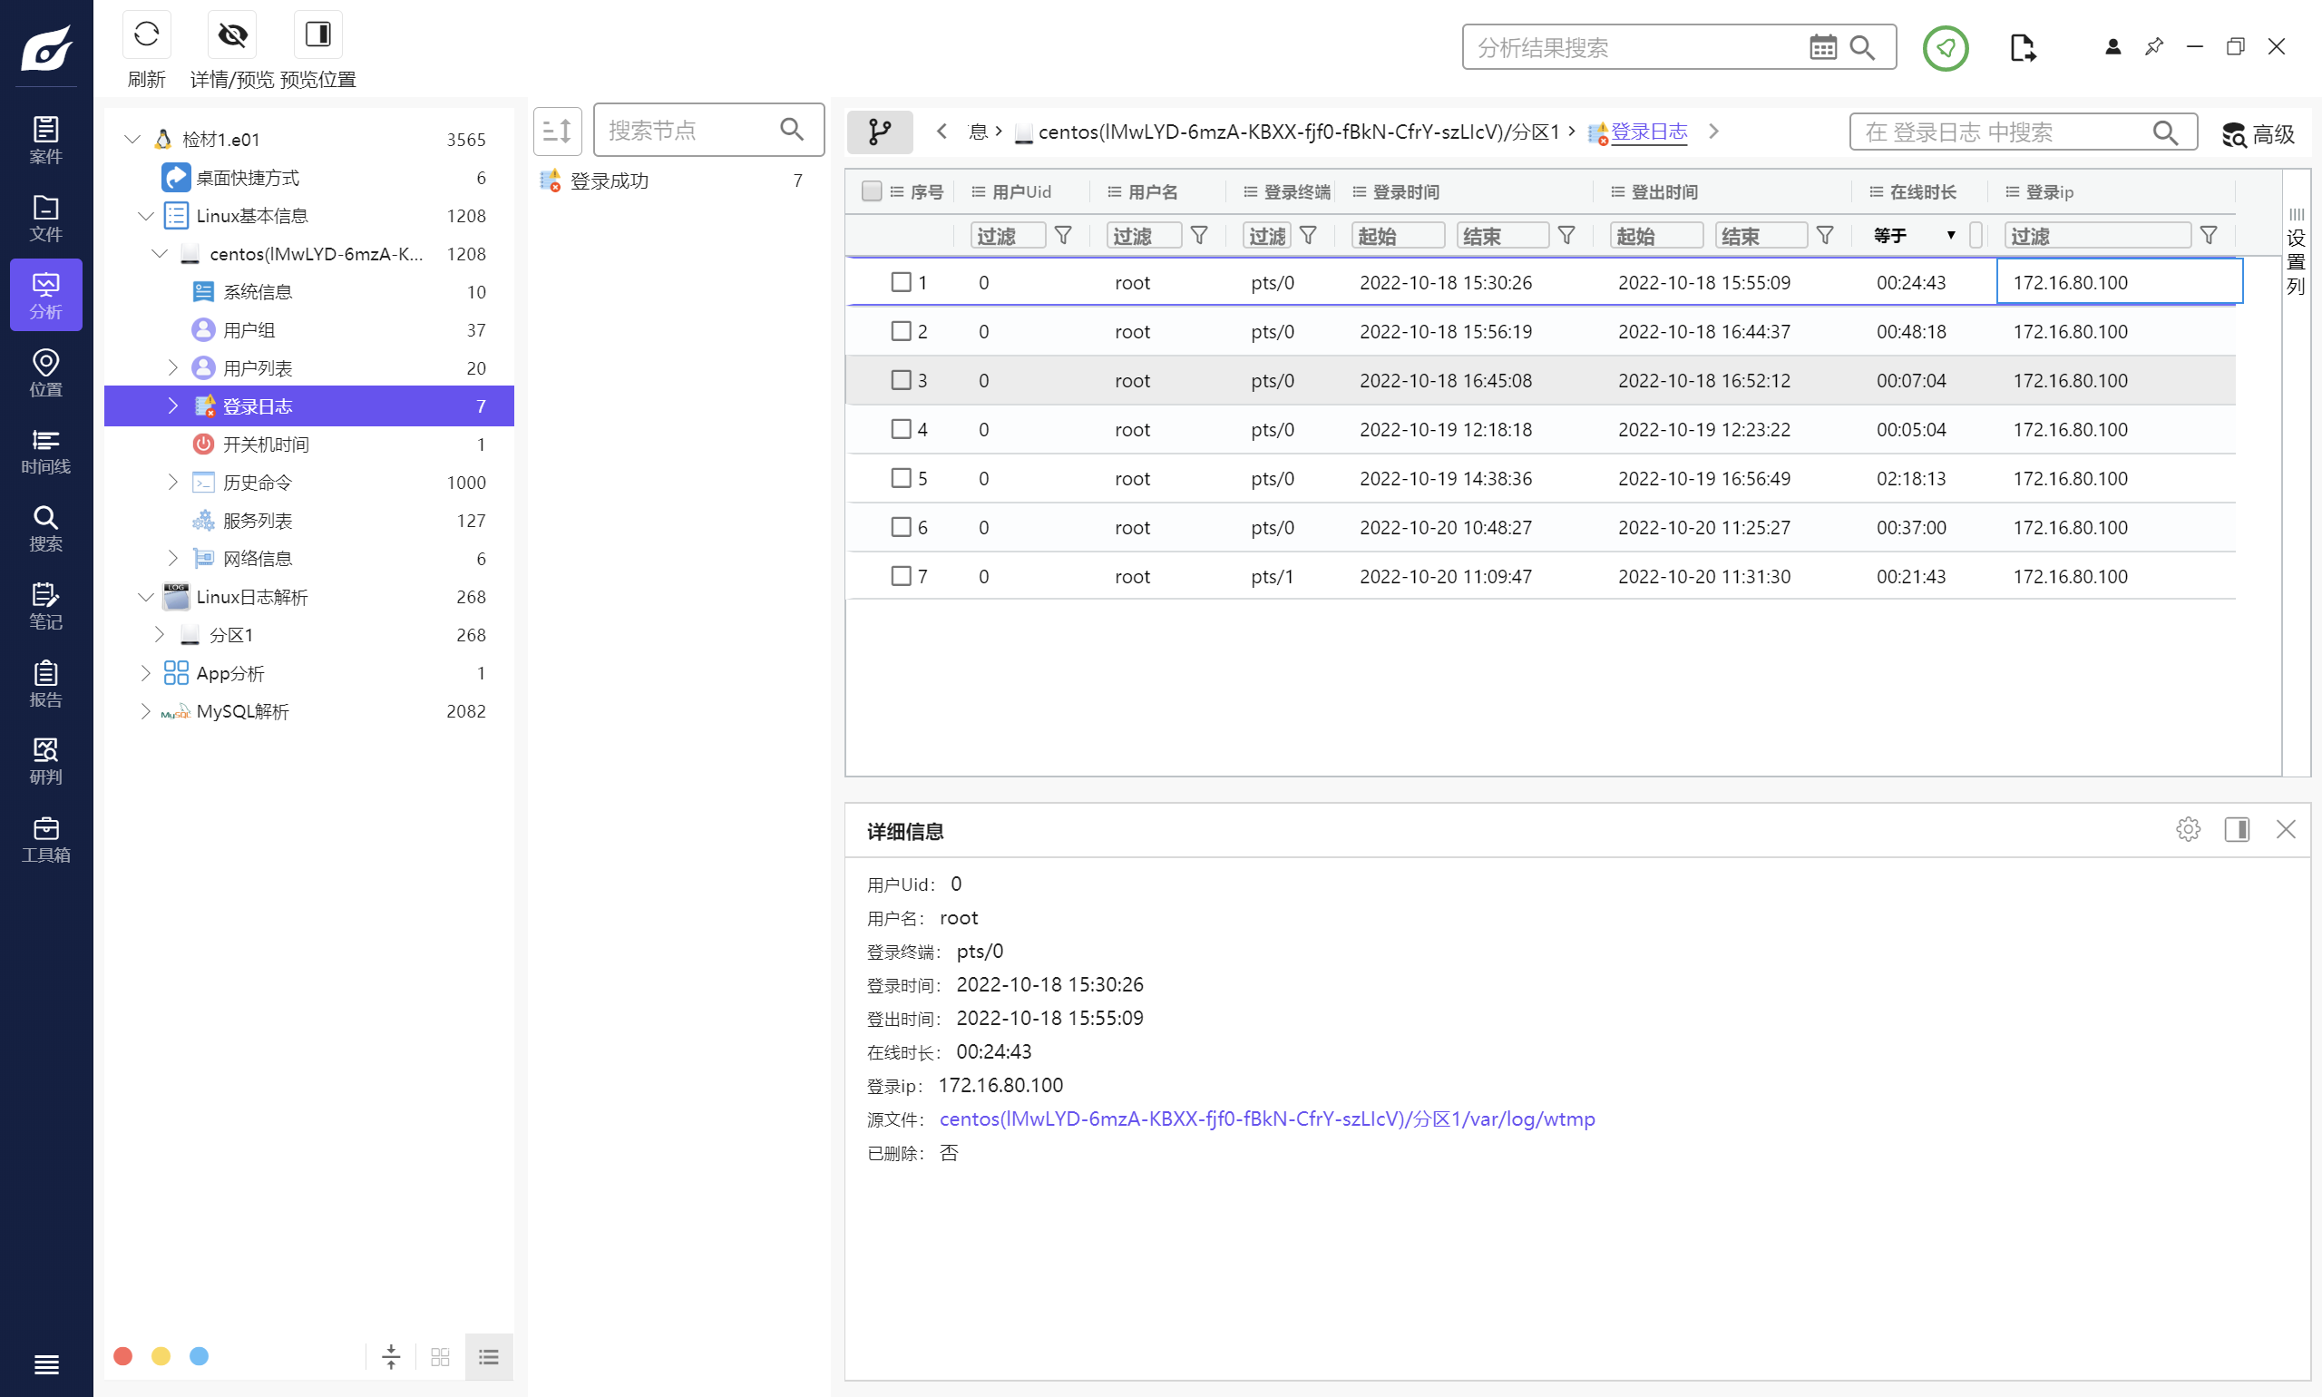Check the checkbox for row 5
The width and height of the screenshot is (2322, 1397).
coord(901,477)
